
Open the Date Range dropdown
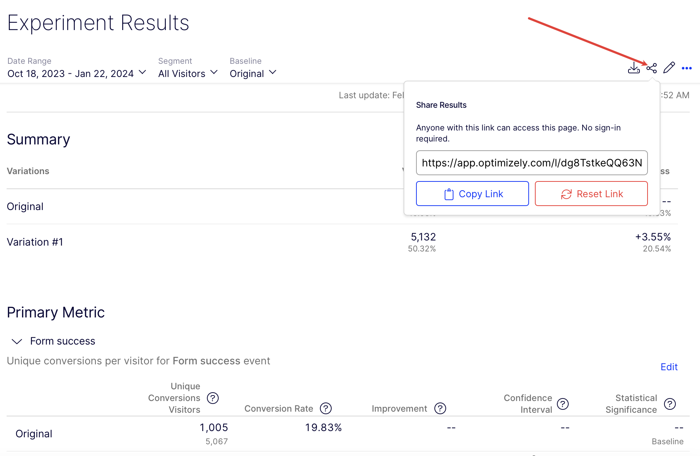(77, 73)
